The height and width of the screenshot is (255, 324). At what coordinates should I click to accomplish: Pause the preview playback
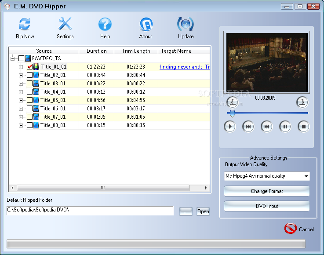(285, 127)
